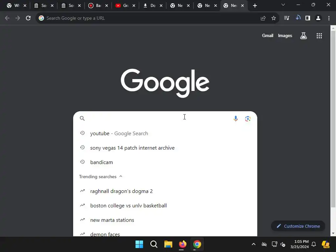336x252 pixels.
Task: Select the 'bandicam' history suggestion
Action: (165, 162)
